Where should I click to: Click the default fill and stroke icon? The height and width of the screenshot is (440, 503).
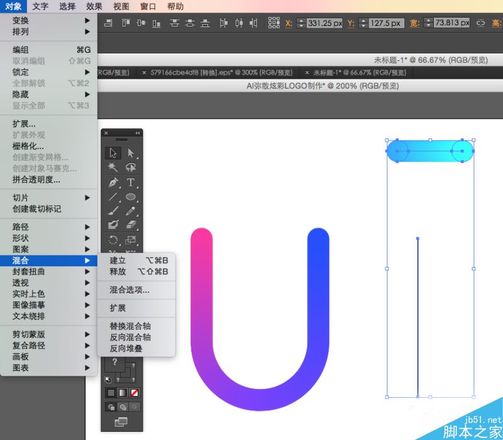coord(108,380)
